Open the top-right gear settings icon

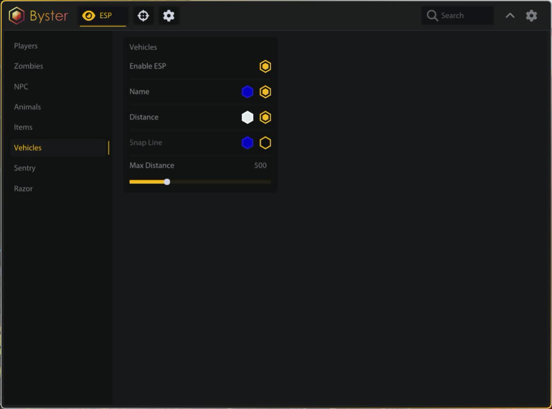[531, 16]
